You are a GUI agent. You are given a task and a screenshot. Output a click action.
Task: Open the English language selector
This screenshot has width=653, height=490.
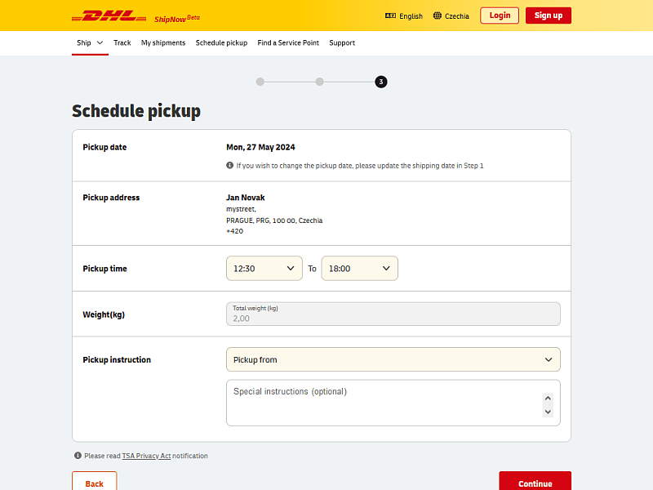403,16
